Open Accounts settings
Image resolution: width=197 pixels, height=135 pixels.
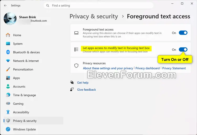coord(34,86)
